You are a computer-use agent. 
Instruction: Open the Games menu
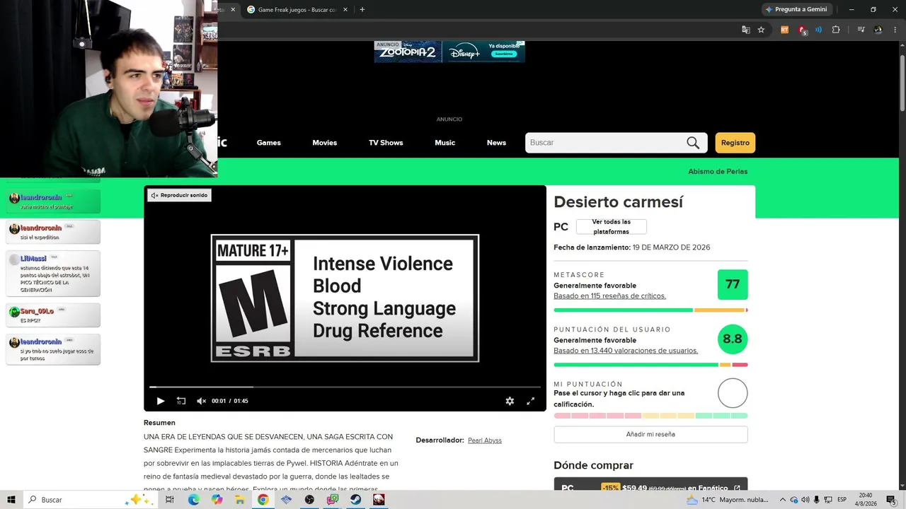pos(269,143)
